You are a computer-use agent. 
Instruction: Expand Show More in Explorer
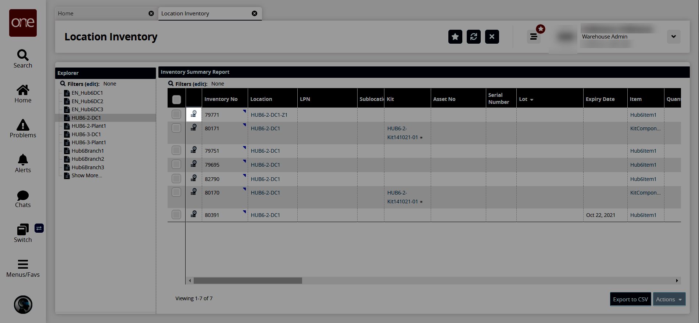(x=87, y=175)
